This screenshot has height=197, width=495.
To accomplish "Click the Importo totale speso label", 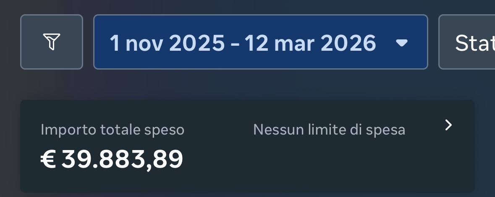I will [x=113, y=130].
